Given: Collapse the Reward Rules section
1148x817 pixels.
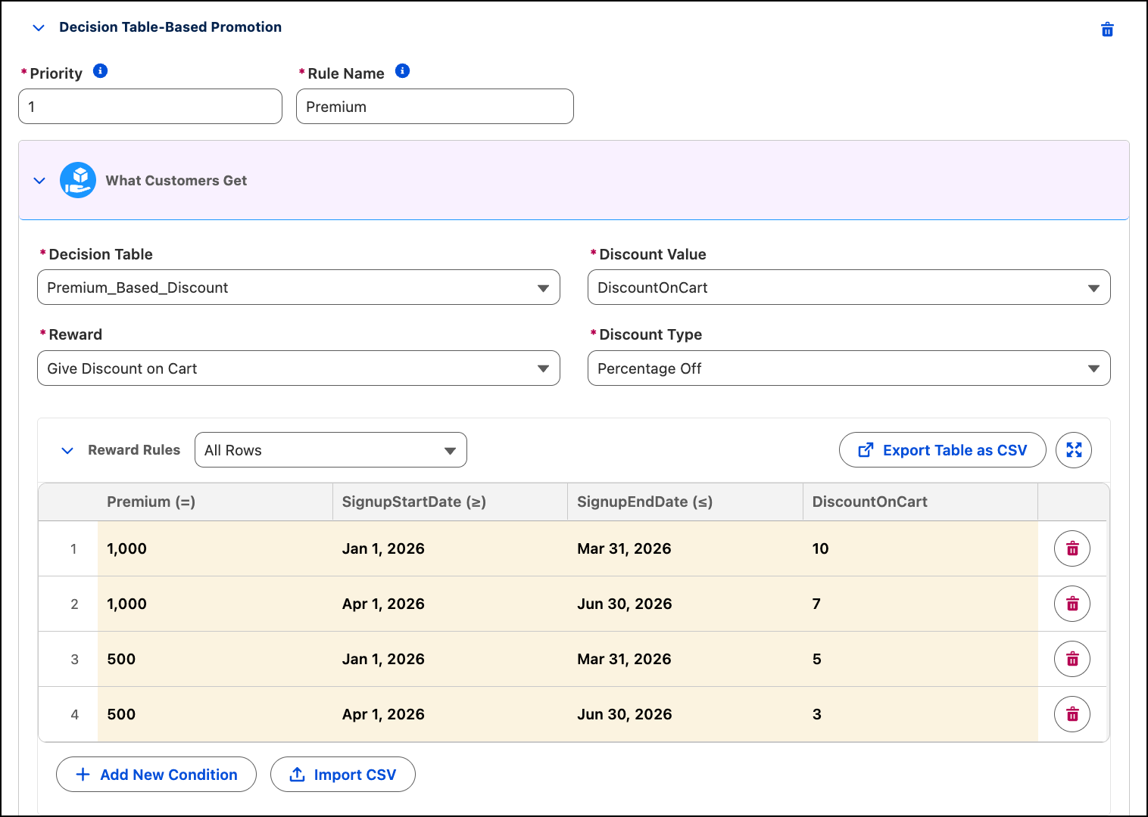Looking at the screenshot, I should pos(67,451).
